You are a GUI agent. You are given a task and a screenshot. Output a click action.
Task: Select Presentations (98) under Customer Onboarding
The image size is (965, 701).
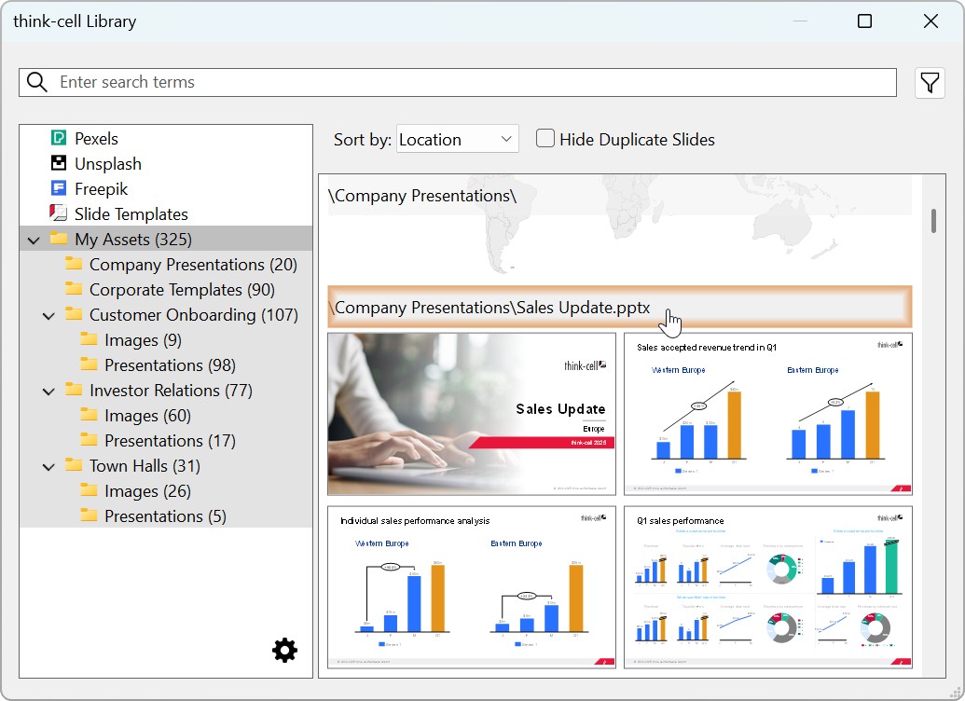coord(170,365)
